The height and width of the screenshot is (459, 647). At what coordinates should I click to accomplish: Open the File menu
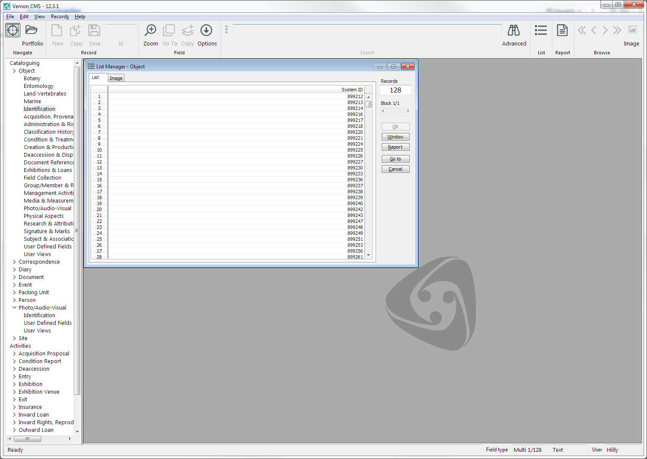[x=10, y=17]
